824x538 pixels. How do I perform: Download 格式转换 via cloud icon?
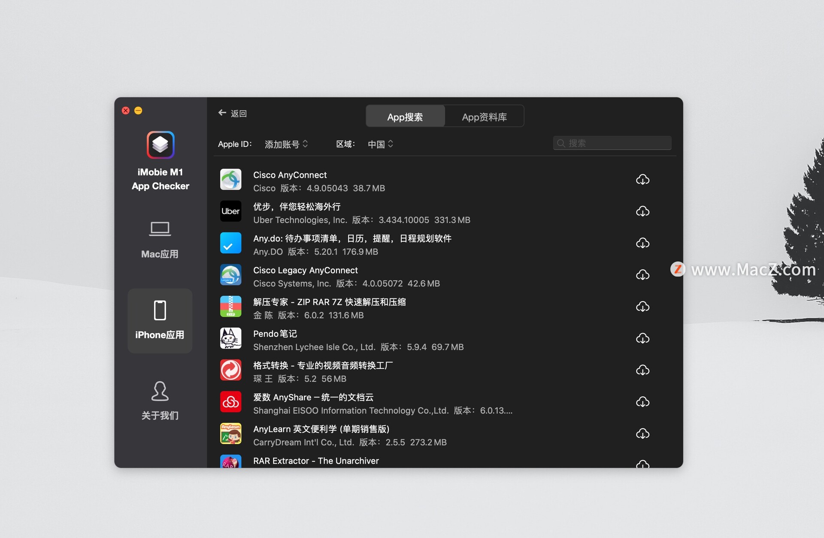tap(642, 370)
